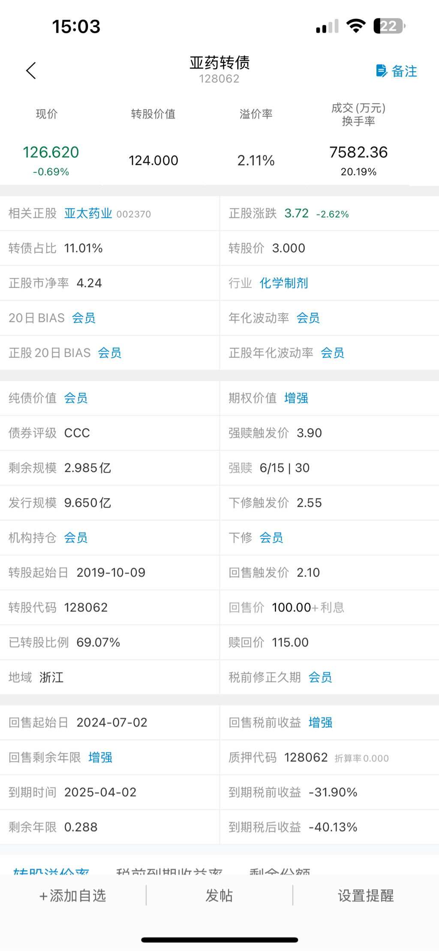Switch to the 税前到期收益率 tab
The width and height of the screenshot is (439, 951).
[169, 871]
